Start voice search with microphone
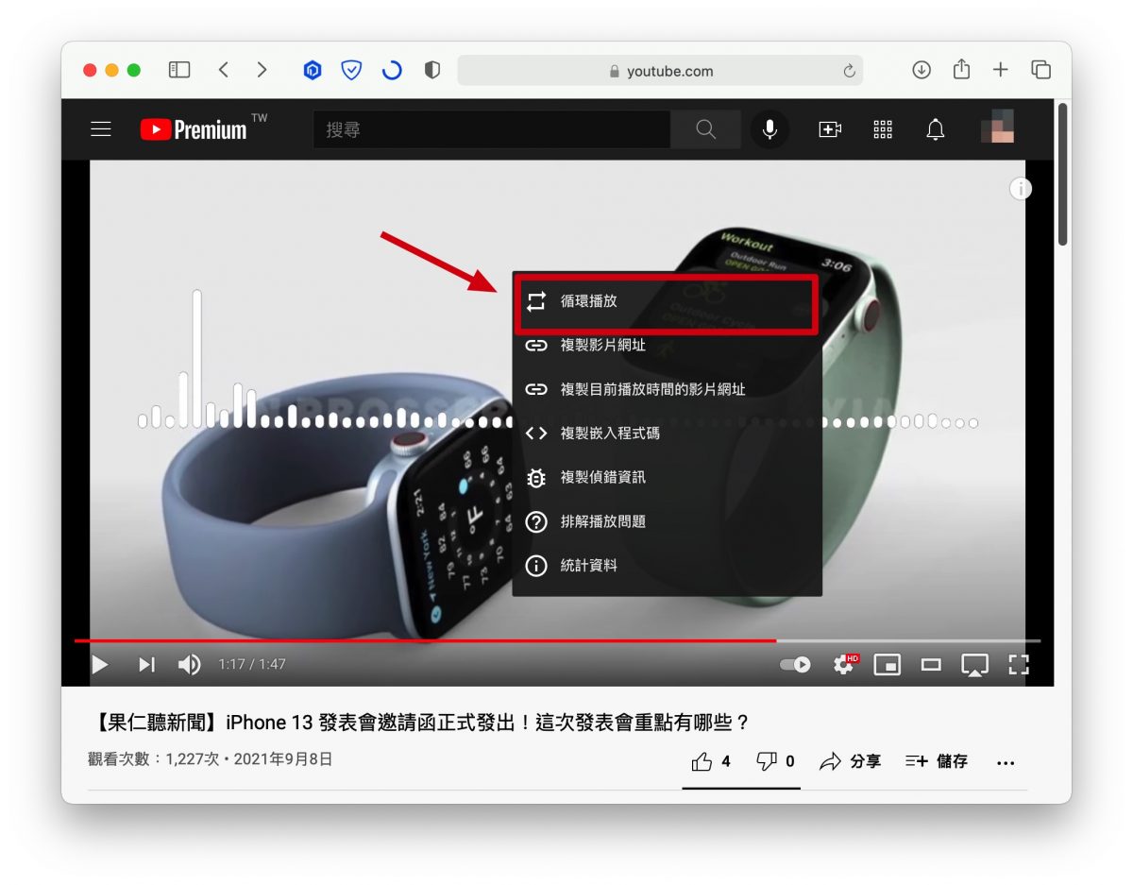 [769, 129]
